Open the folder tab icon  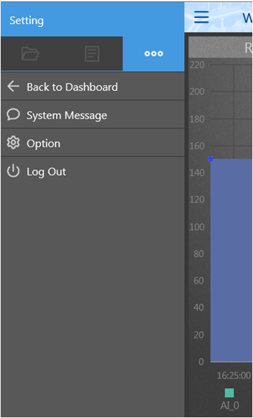click(x=30, y=54)
